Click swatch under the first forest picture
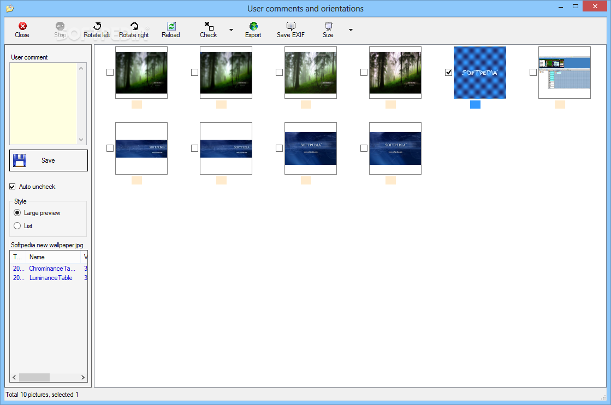Image resolution: width=611 pixels, height=405 pixels. point(137,104)
